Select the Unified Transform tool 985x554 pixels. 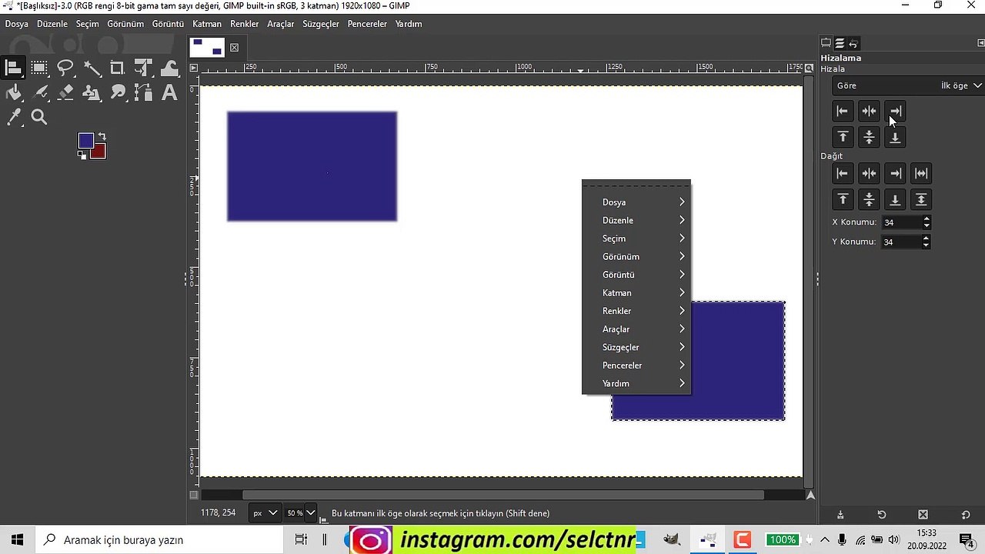tap(143, 68)
